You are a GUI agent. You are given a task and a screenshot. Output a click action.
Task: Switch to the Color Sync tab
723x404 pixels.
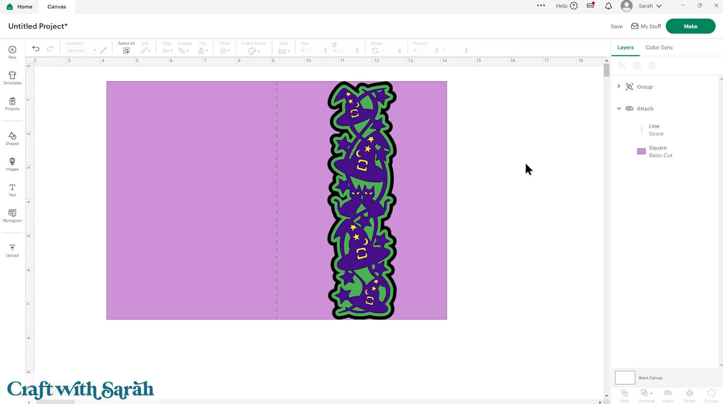[x=659, y=47]
